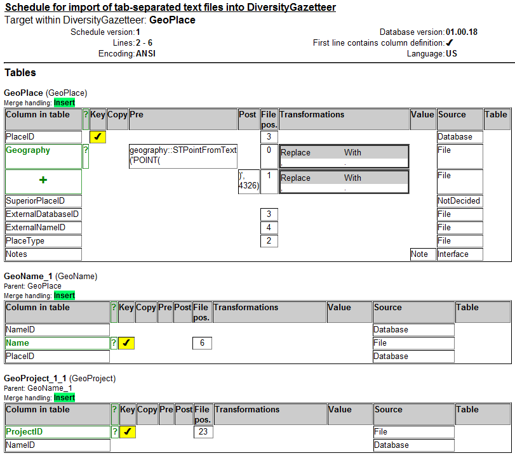Click the NameID cell in GeoName_1 table
The width and height of the screenshot is (515, 458).
pyautogui.click(x=58, y=330)
